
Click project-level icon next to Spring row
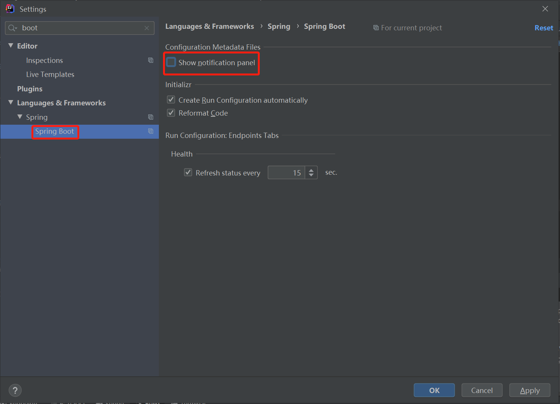click(x=151, y=117)
